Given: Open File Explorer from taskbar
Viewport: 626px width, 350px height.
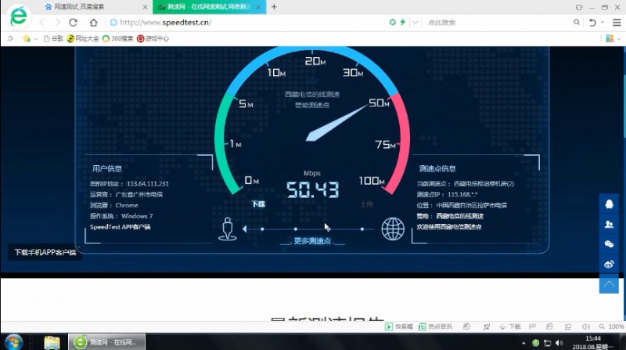Looking at the screenshot, I should click(52, 342).
